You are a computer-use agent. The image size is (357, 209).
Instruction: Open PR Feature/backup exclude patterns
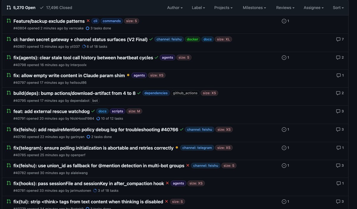tap(49, 21)
